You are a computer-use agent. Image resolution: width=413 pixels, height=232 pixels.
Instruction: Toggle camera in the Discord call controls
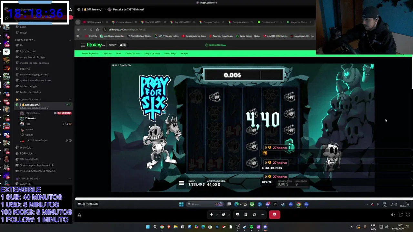(223, 215)
